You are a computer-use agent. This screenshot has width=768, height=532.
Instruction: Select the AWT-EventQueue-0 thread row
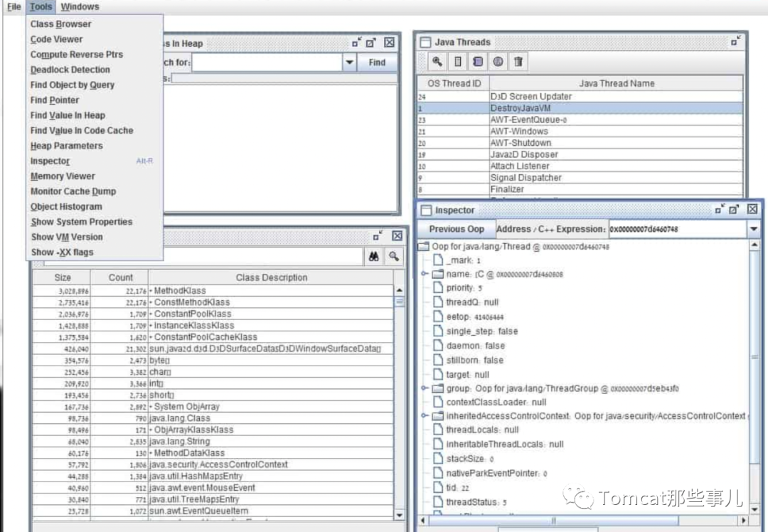pos(580,119)
